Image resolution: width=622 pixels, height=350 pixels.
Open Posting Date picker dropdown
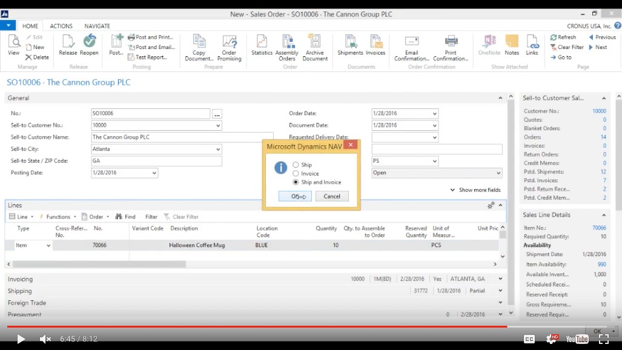pos(154,173)
